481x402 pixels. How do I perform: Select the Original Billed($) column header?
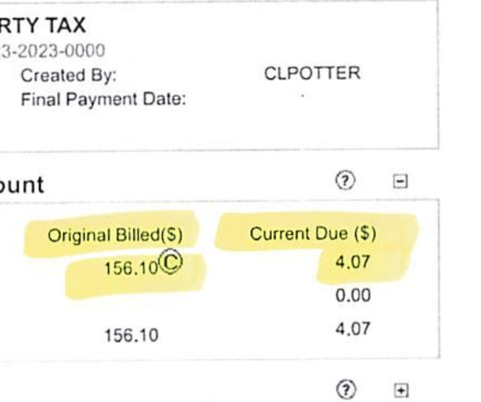coord(115,235)
